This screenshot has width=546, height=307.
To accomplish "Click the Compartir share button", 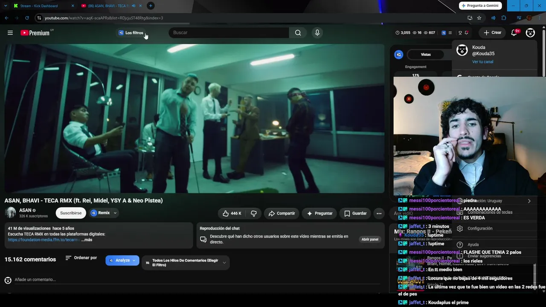I will pos(282,213).
